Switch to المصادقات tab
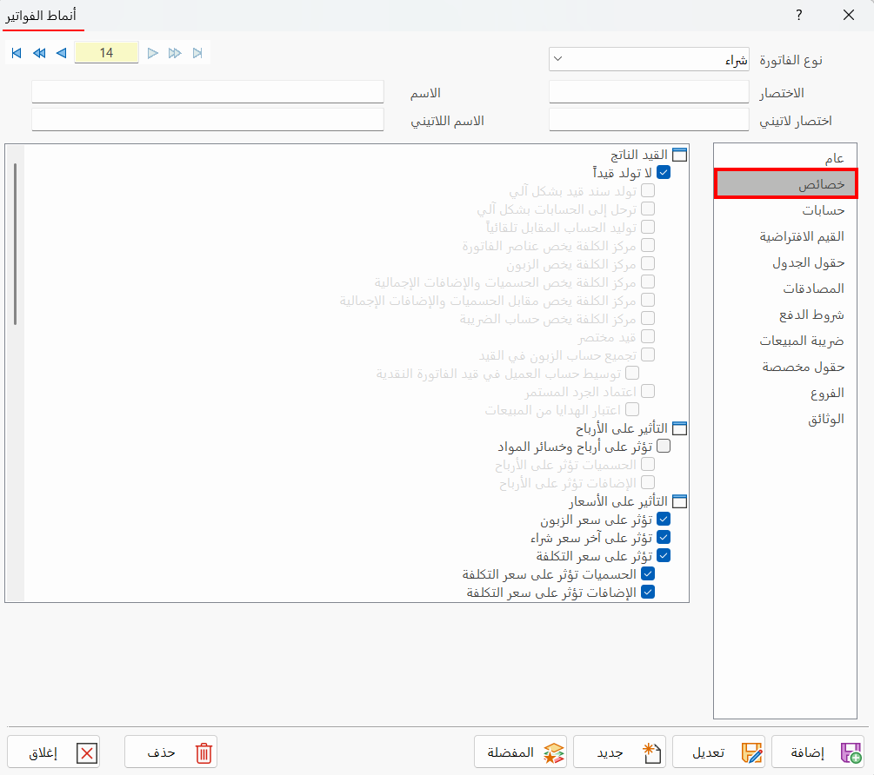 (784, 288)
